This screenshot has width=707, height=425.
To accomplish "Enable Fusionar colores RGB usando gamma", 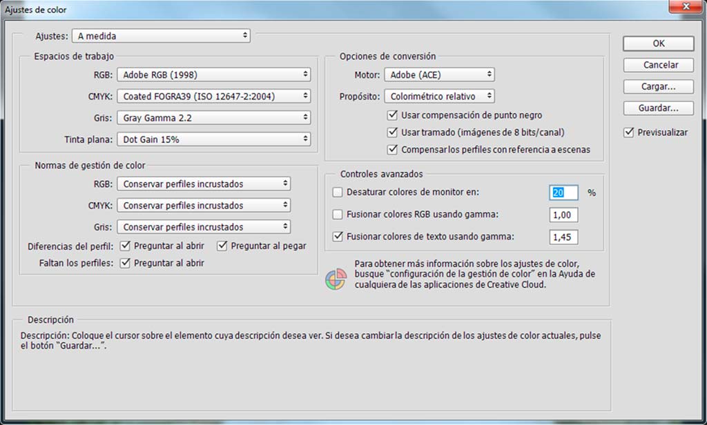I will coord(337,215).
